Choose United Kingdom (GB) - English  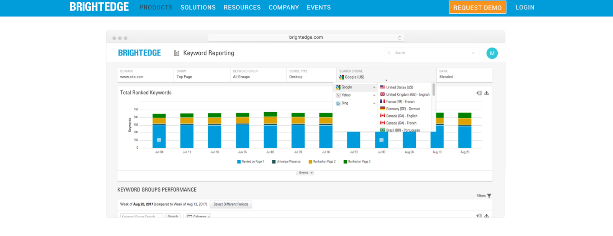(x=404, y=94)
